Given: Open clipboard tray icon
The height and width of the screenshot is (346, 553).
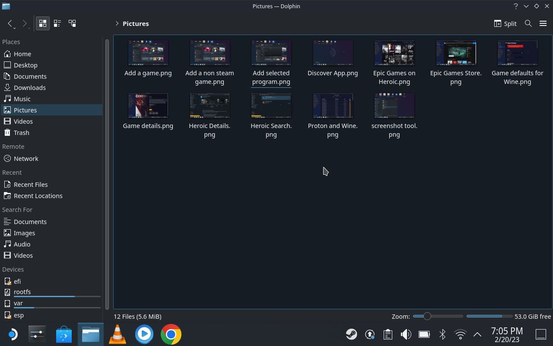Looking at the screenshot, I should point(388,334).
